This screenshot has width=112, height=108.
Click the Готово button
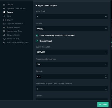click(x=103, y=104)
